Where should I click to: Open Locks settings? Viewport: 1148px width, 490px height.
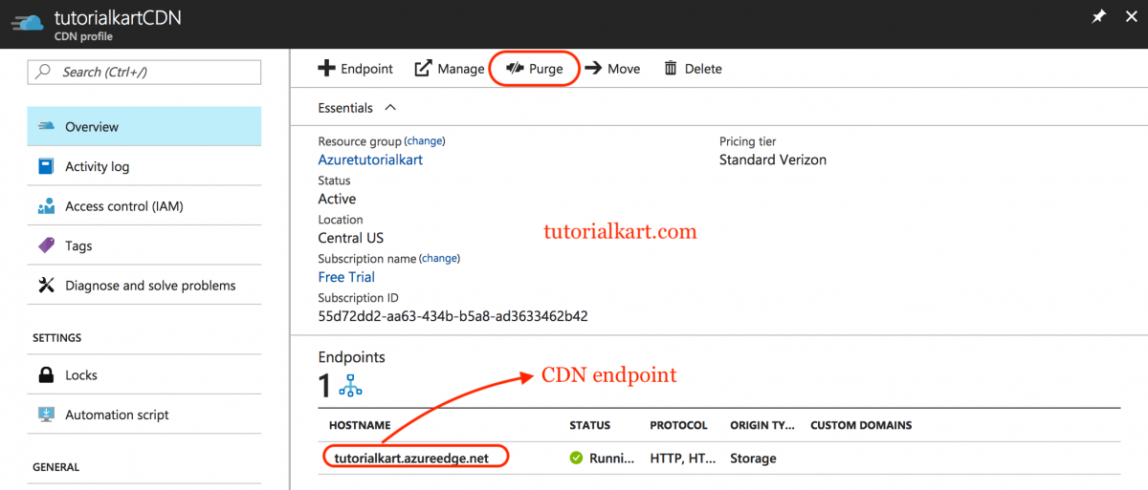(144, 374)
